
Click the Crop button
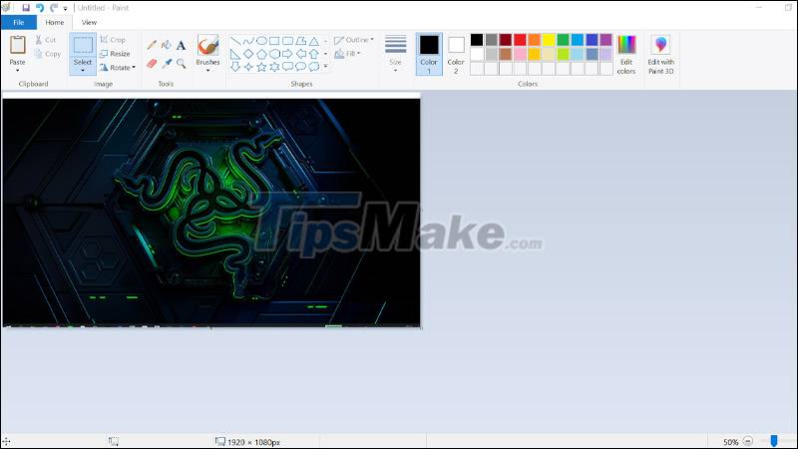tap(113, 40)
